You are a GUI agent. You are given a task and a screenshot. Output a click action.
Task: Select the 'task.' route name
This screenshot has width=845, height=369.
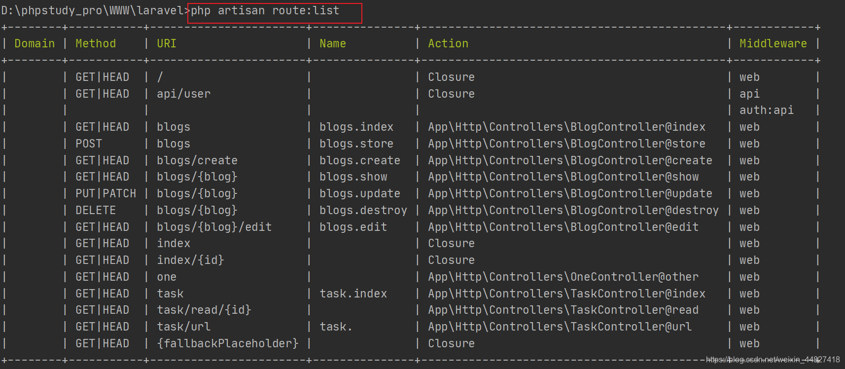point(336,327)
